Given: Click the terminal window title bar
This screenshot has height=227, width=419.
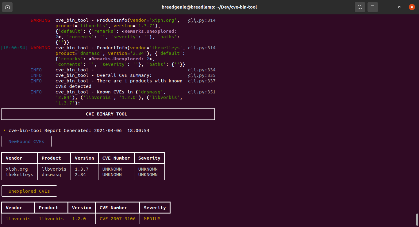Looking at the screenshot, I should (209, 7).
